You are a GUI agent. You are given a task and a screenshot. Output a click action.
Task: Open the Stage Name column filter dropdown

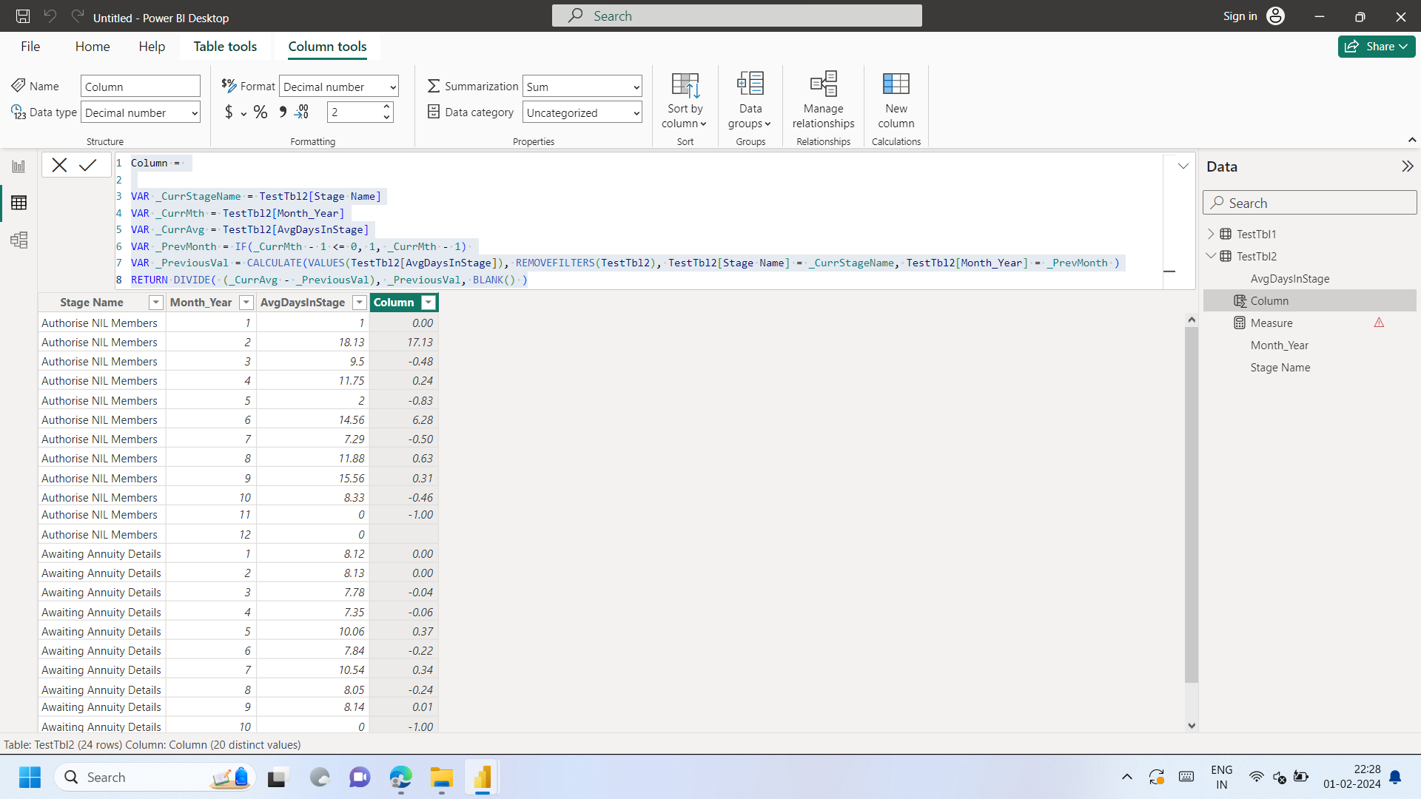click(x=155, y=303)
